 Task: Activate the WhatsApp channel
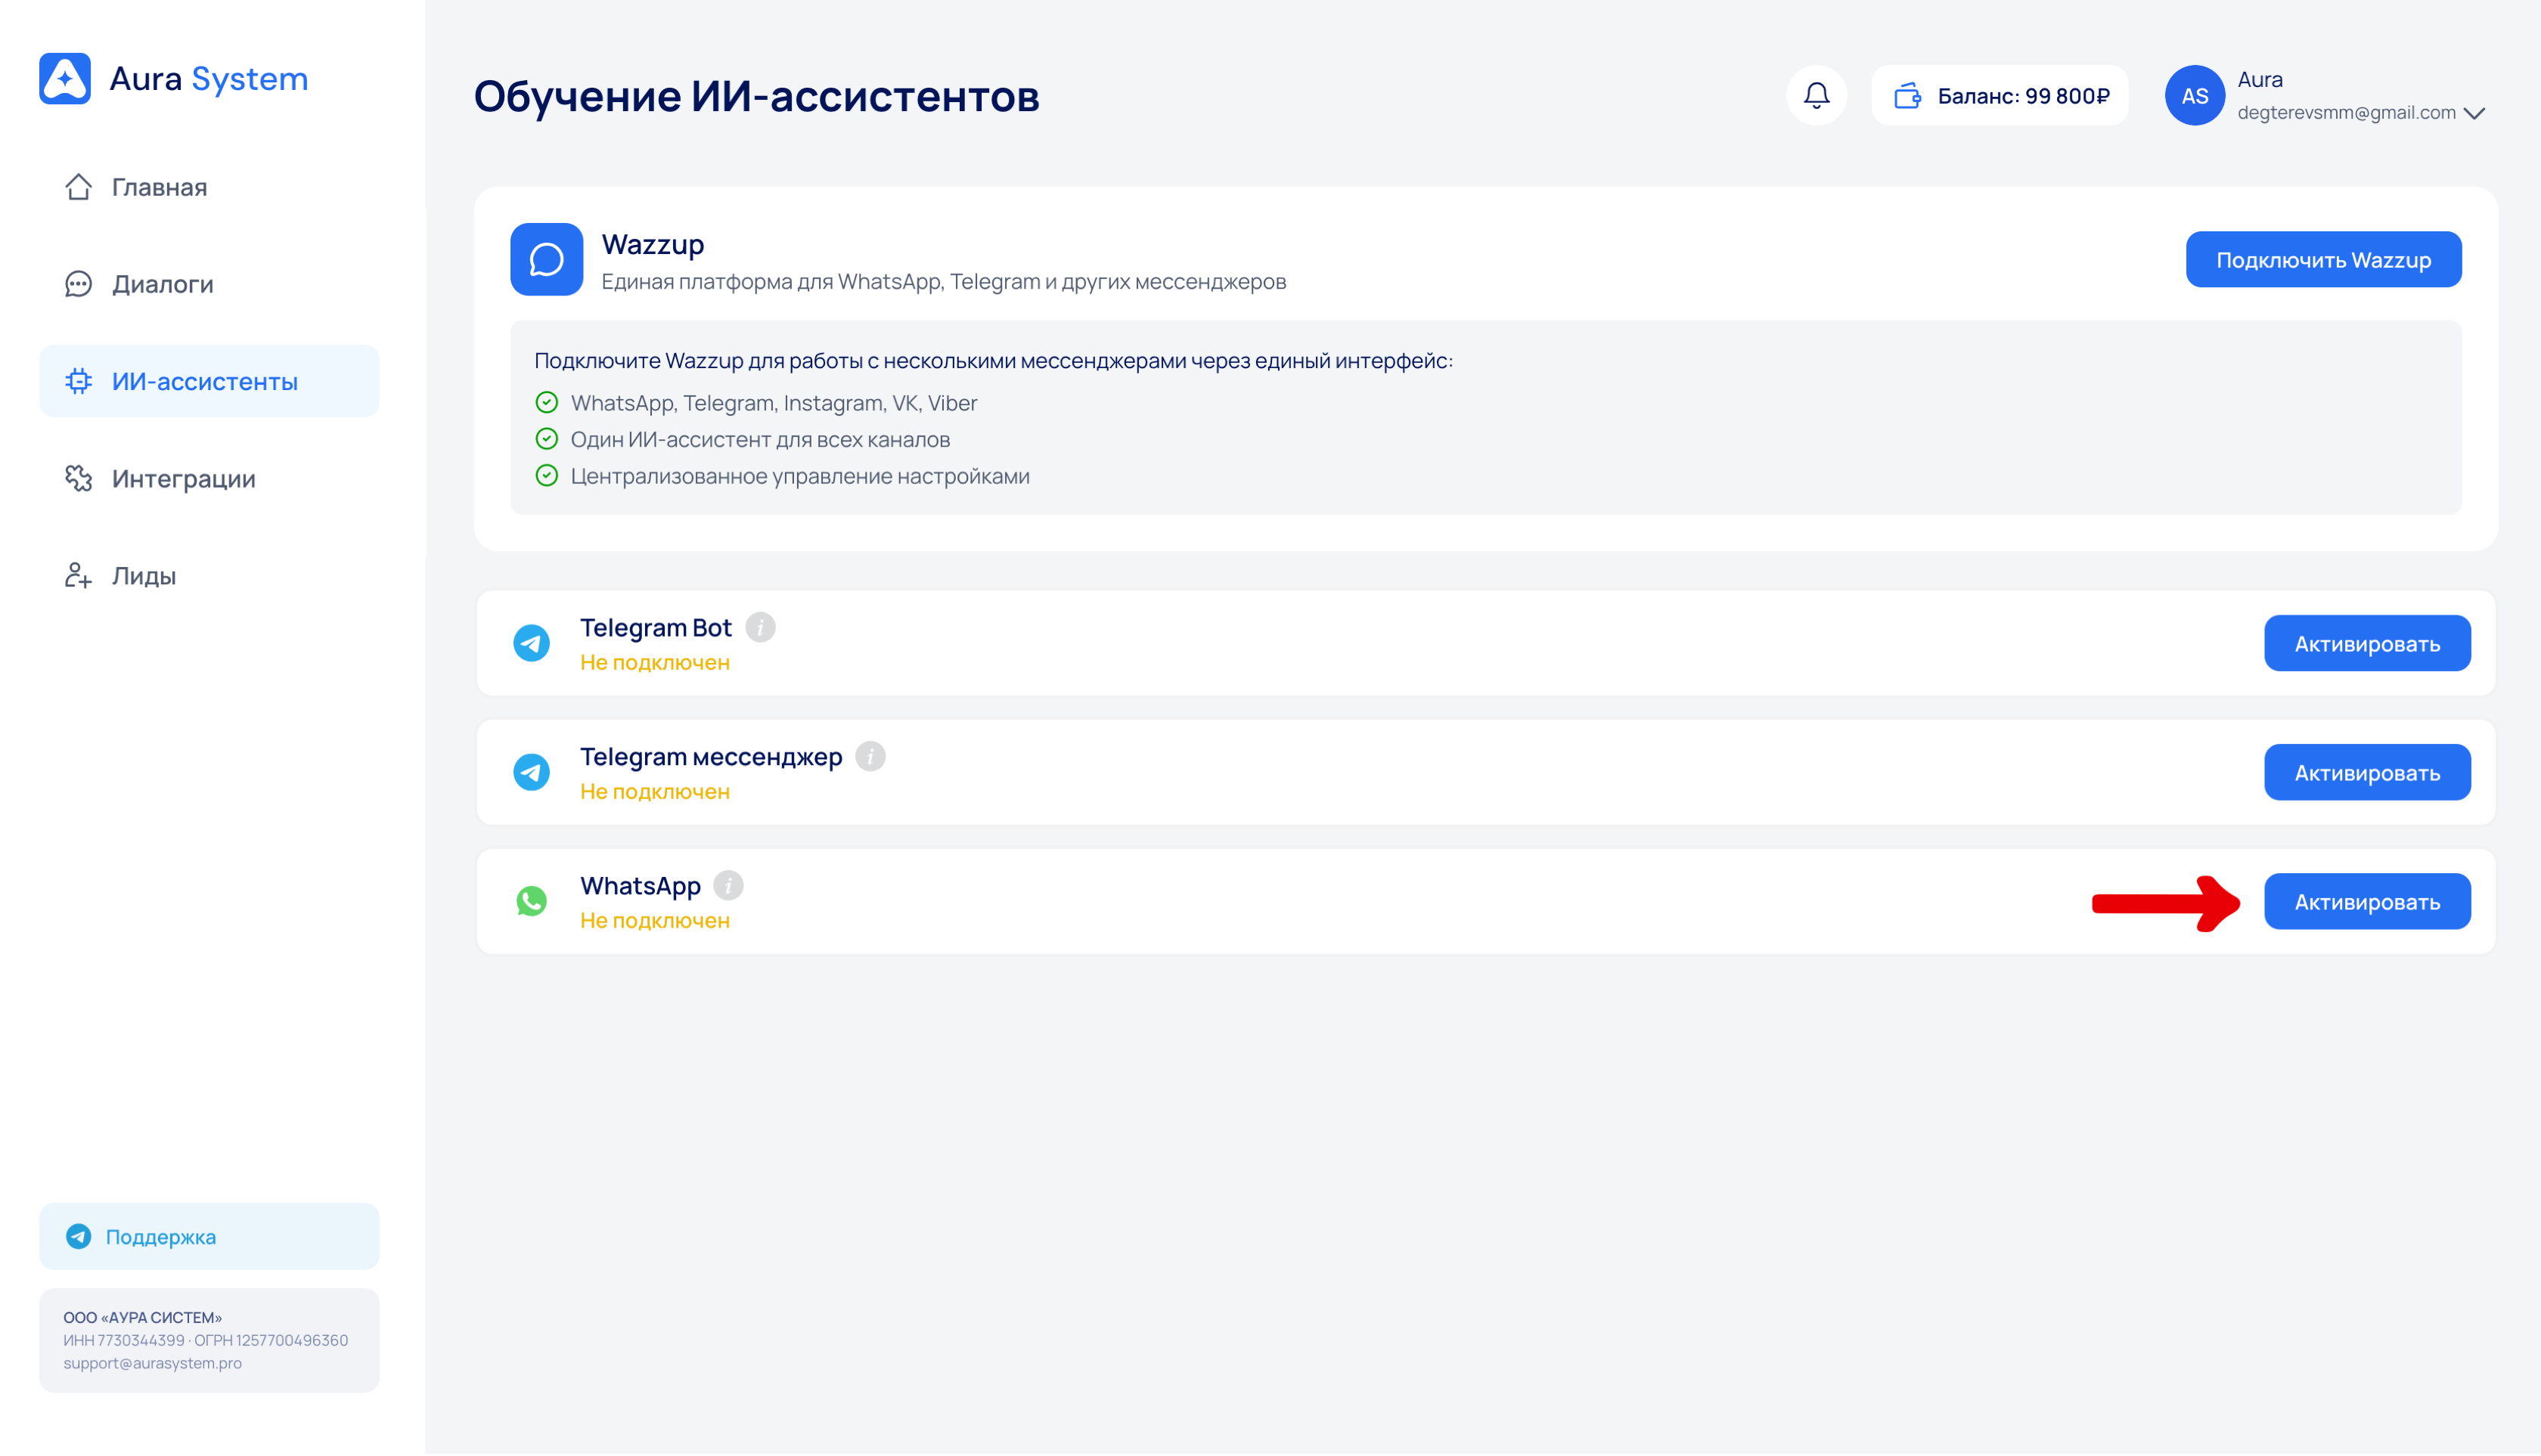click(x=2366, y=901)
